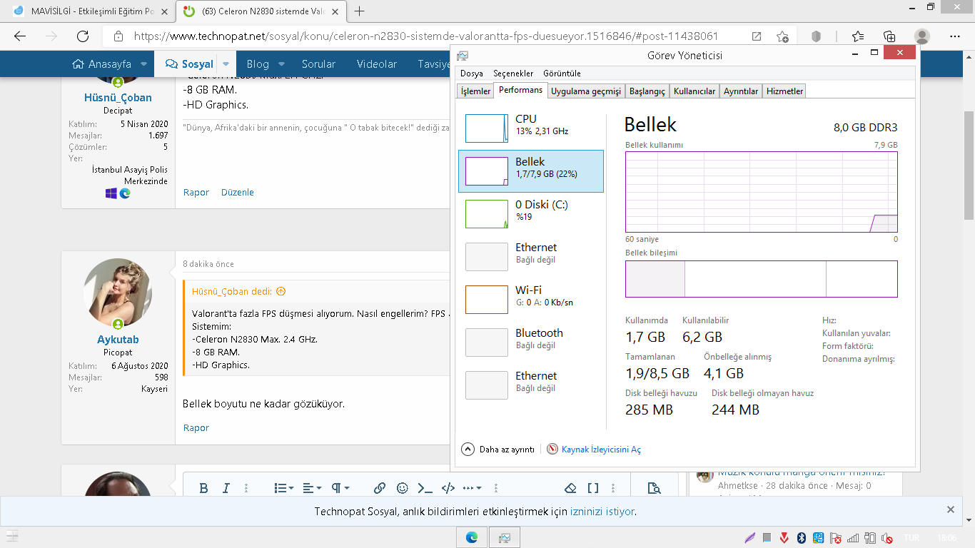
Task: Open the Favorites list icon in Edge
Action: [x=858, y=36]
